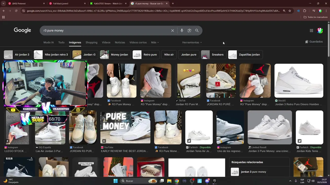Expand the Herramientas dropdown
The image size is (330, 185).
point(192,42)
